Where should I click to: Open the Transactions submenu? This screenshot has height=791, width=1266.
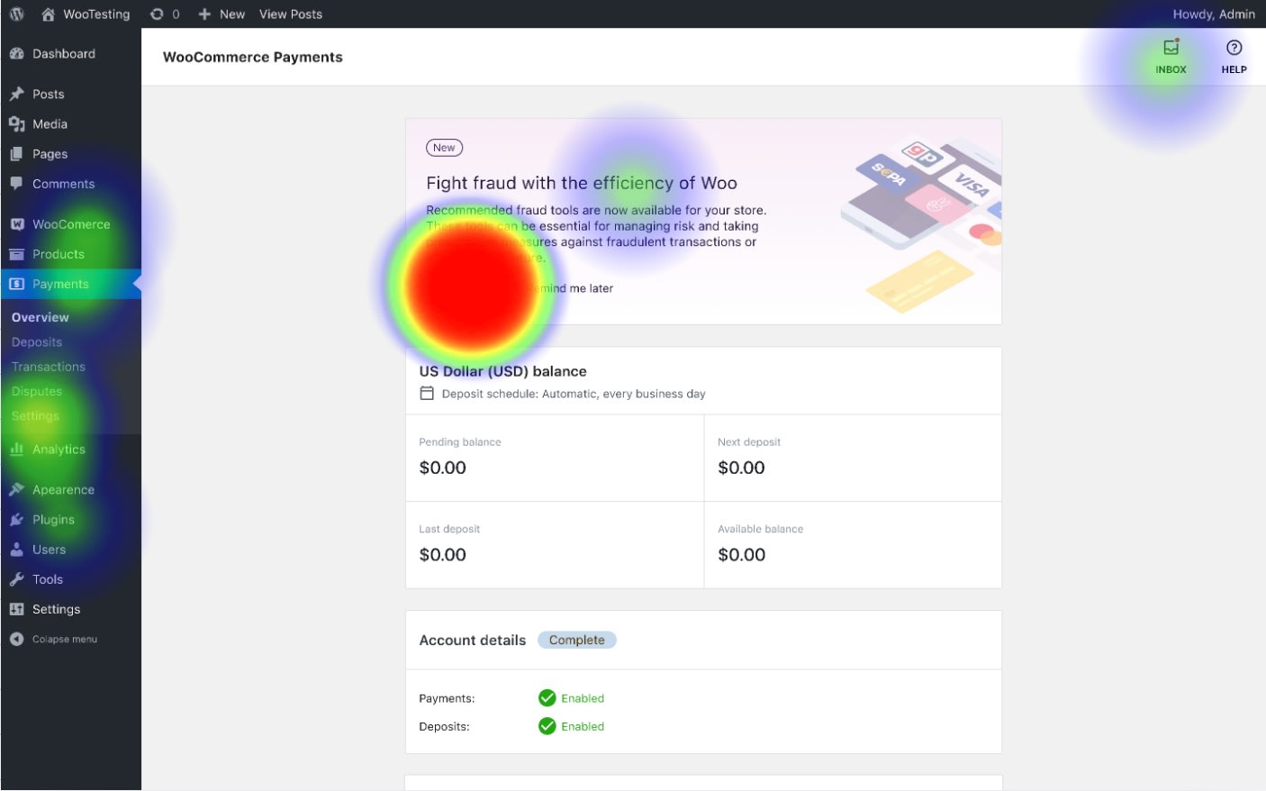click(49, 367)
